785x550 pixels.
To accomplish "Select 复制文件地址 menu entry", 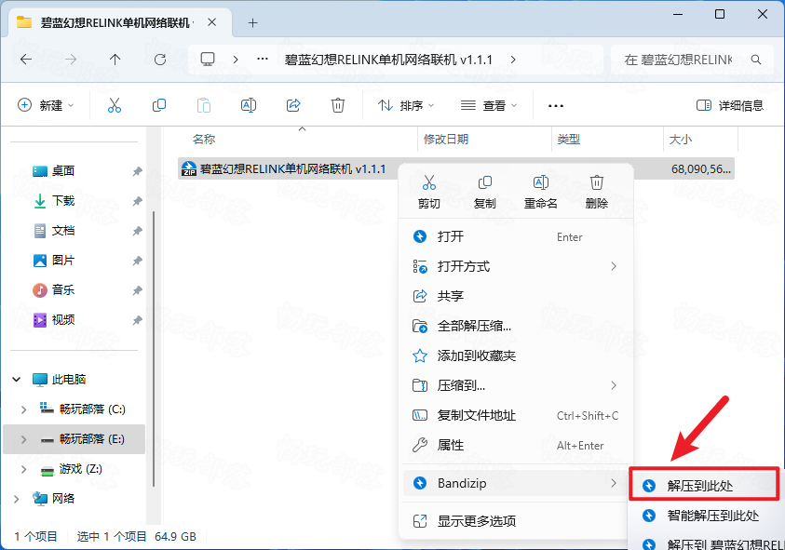I will [517, 415].
